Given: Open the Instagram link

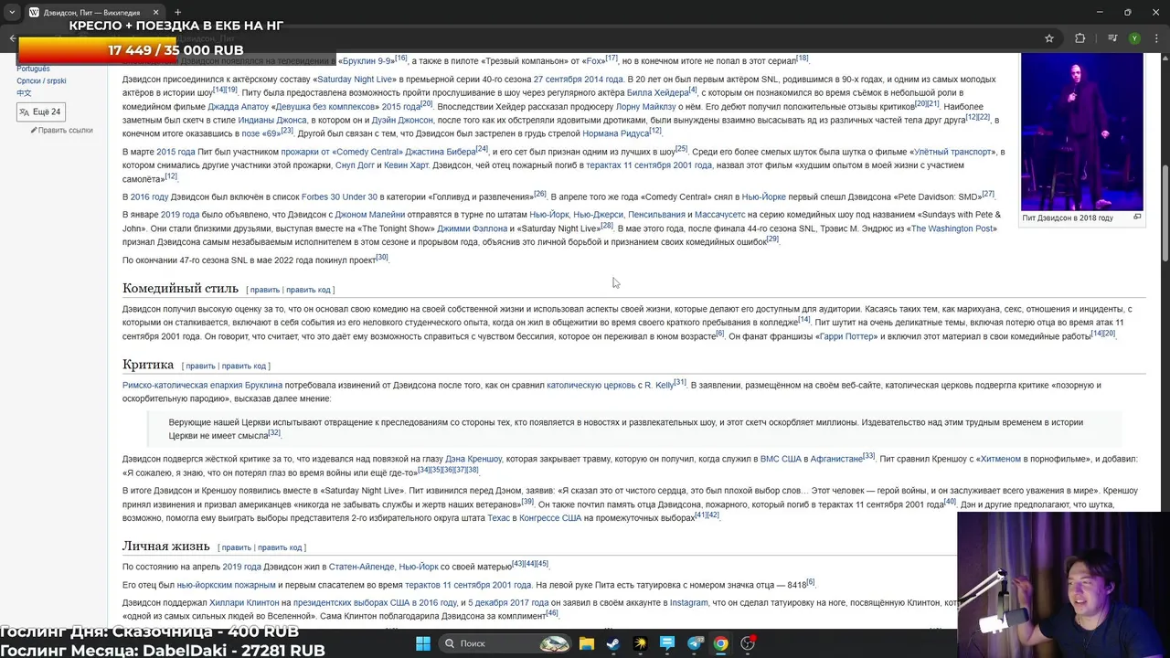Looking at the screenshot, I should 689,603.
